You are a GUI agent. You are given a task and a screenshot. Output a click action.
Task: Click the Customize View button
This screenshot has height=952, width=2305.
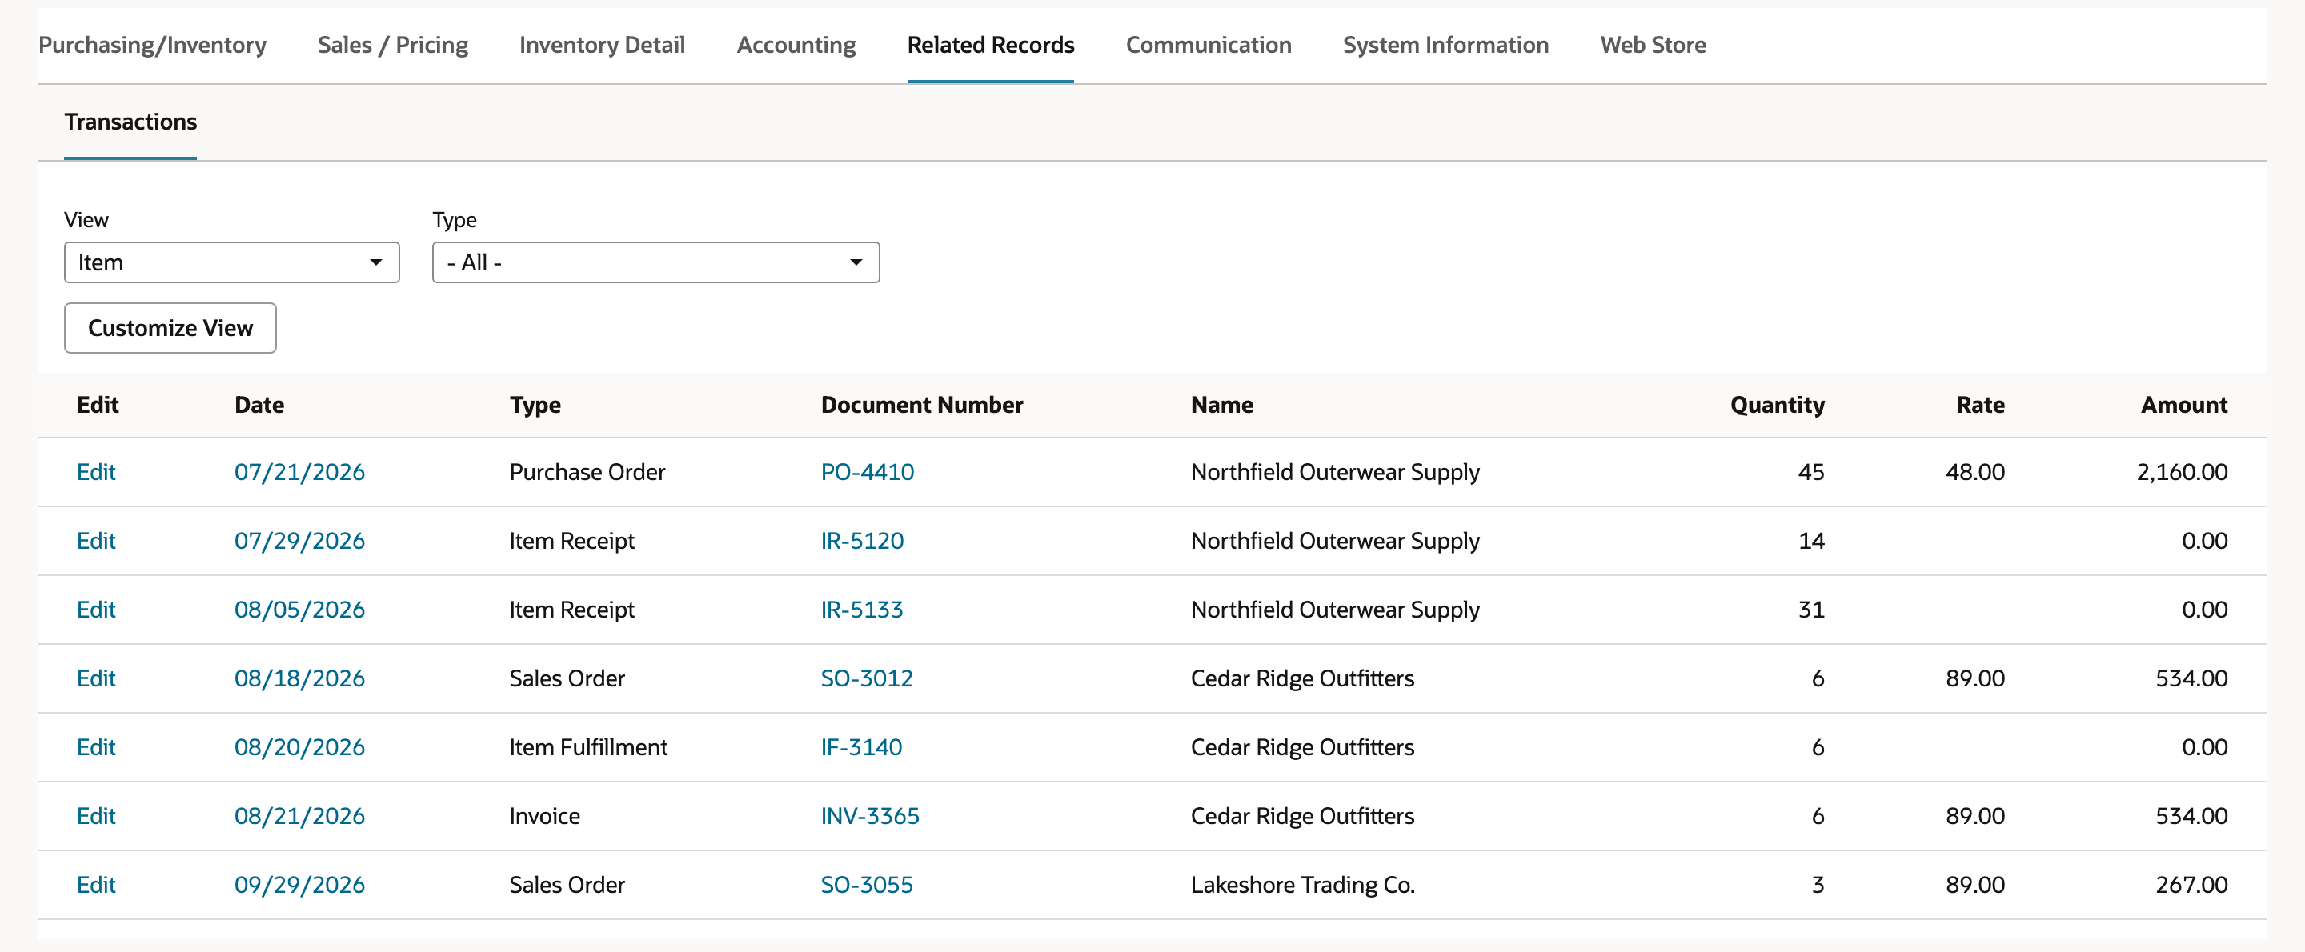[170, 327]
